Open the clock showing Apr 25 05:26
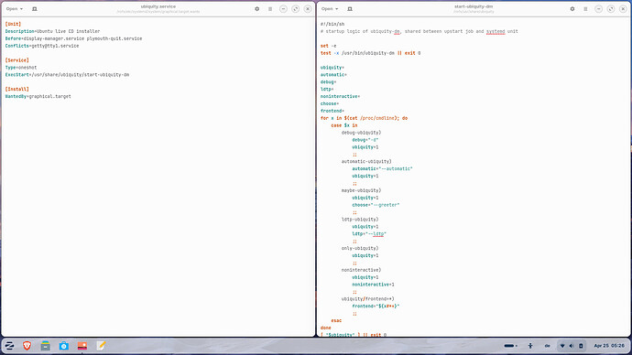 [609, 346]
